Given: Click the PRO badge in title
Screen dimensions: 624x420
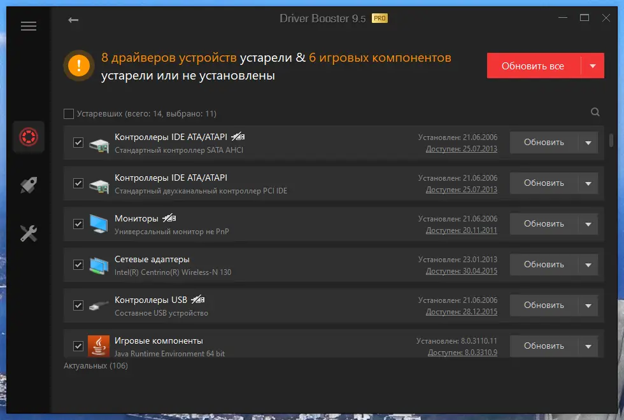Looking at the screenshot, I should 379,18.
